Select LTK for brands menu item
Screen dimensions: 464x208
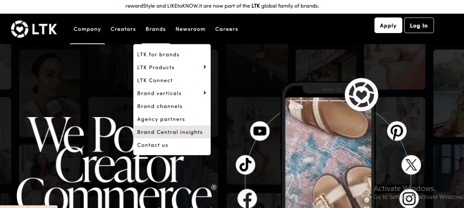point(158,55)
